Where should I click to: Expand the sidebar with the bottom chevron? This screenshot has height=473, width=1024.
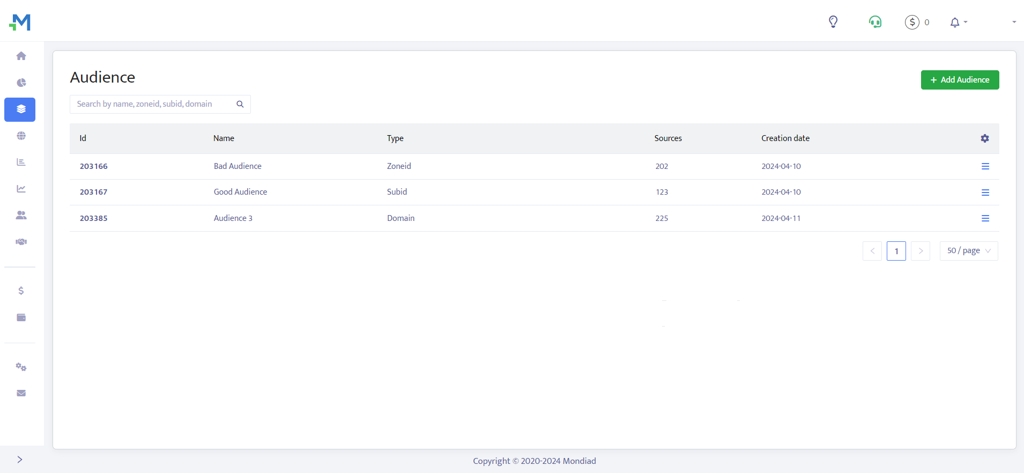pyautogui.click(x=20, y=460)
